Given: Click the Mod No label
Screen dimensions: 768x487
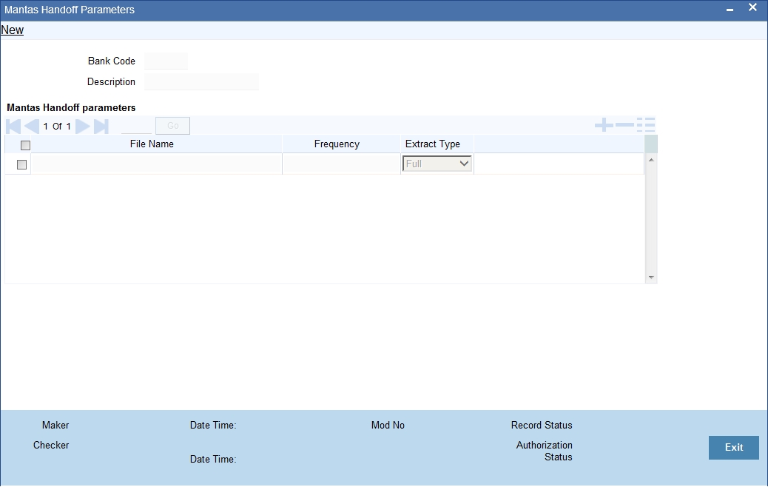Looking at the screenshot, I should point(388,426).
